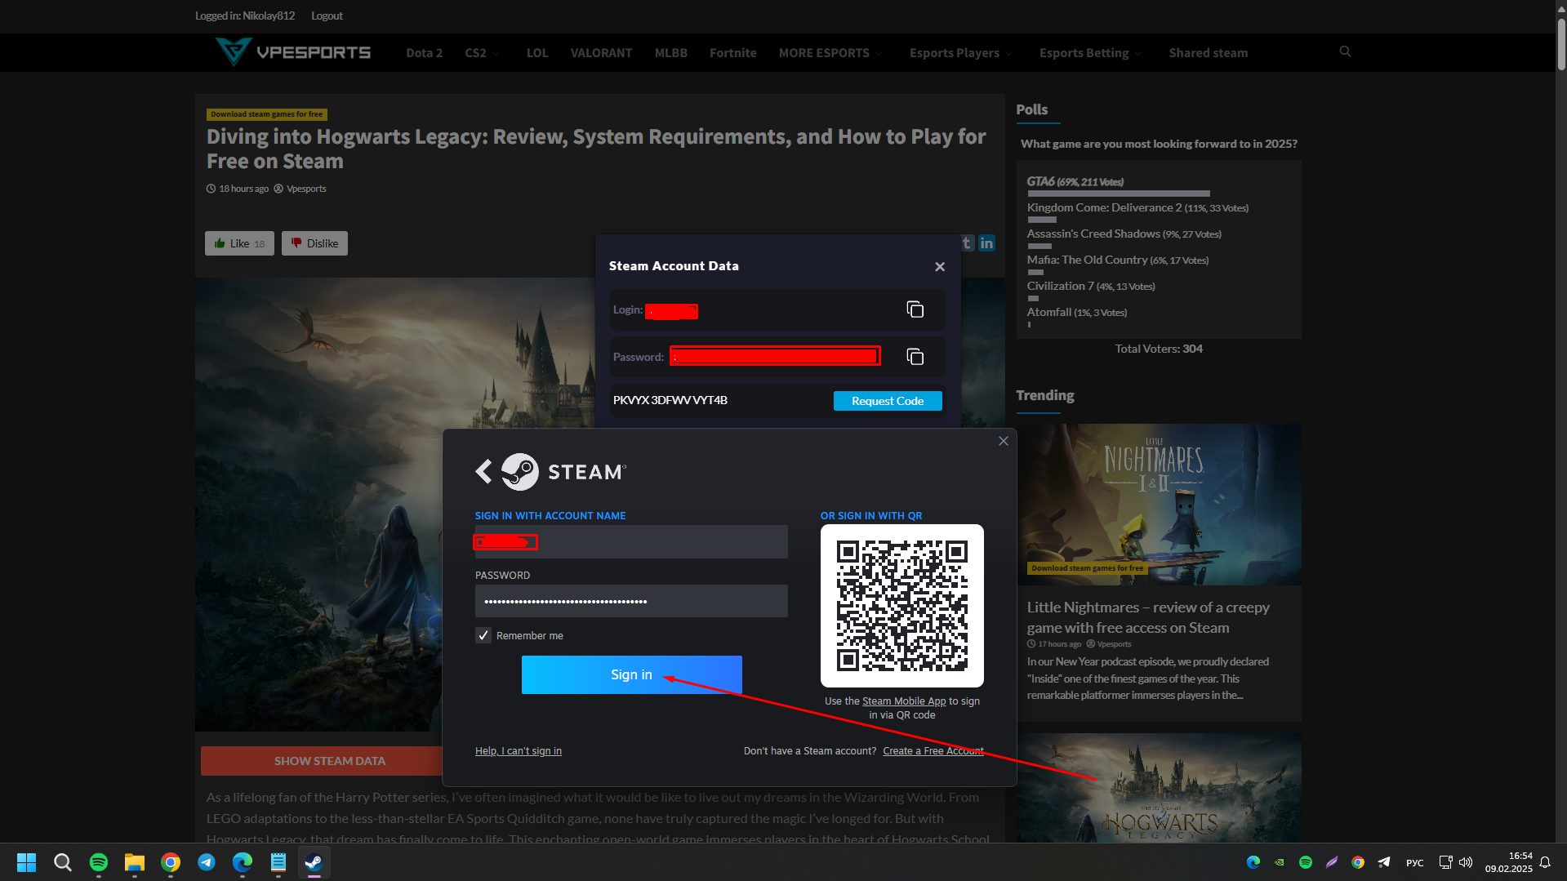Open the Vpesports author link under the title
This screenshot has height=881, width=1567.
(x=306, y=189)
